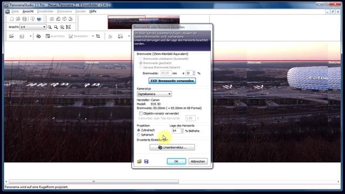Click the fit-to-window view icon
The height and width of the screenshot is (194, 345).
point(68,27)
